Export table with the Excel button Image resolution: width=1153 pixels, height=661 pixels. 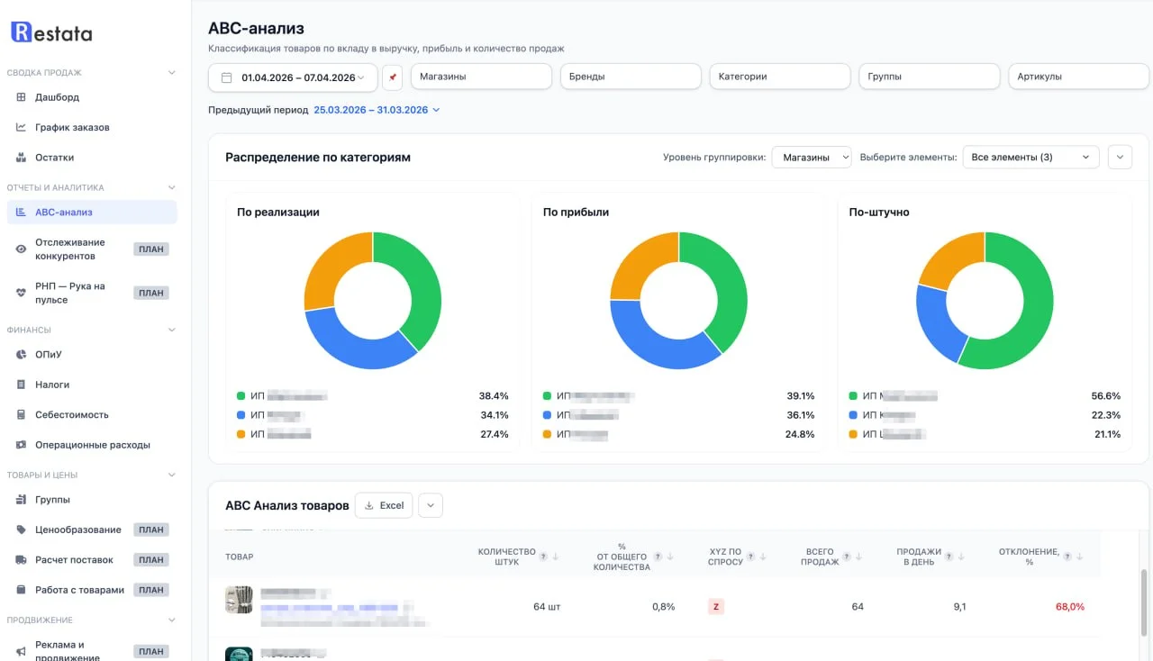[384, 506]
